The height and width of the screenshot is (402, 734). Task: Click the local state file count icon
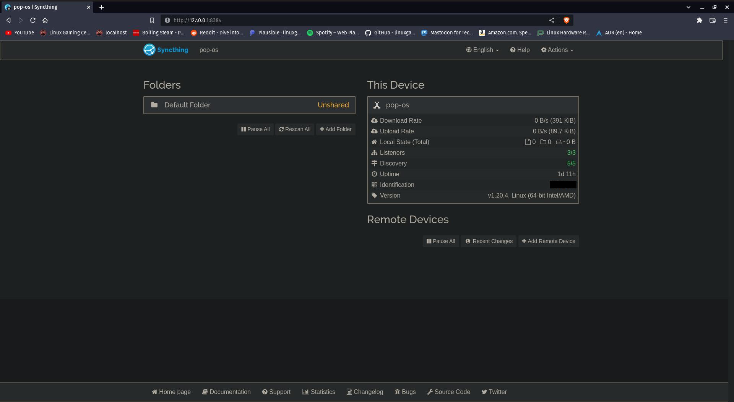tap(528, 142)
